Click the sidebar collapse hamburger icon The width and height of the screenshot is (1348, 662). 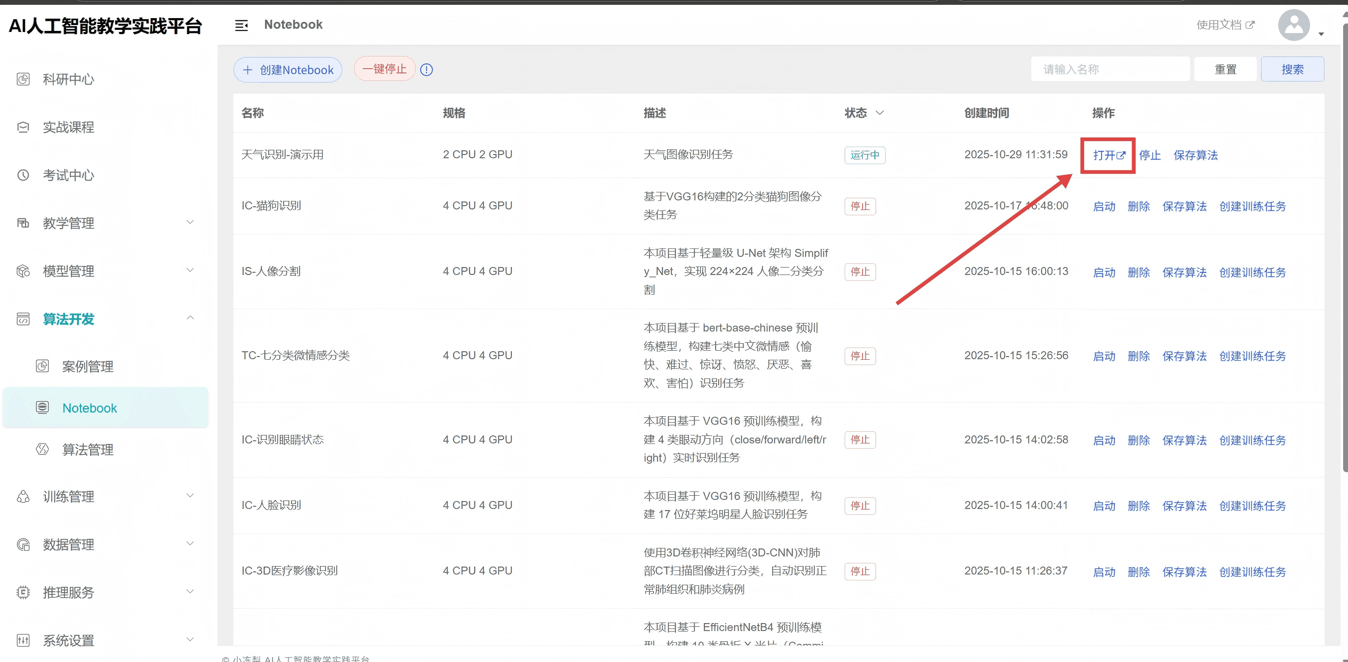(242, 25)
